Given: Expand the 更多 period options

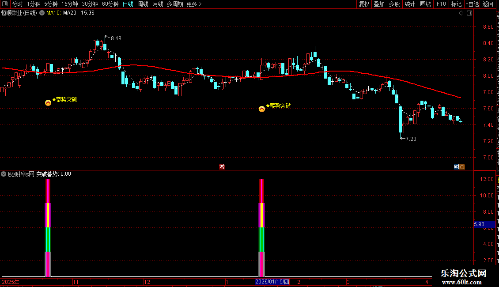Looking at the screenshot, I should pyautogui.click(x=194, y=4).
